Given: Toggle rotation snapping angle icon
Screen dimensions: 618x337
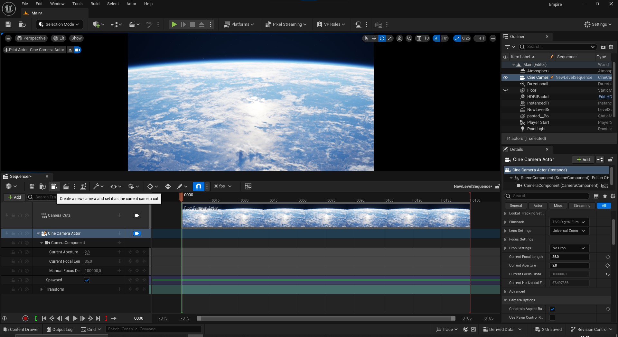Looking at the screenshot, I should [x=436, y=38].
